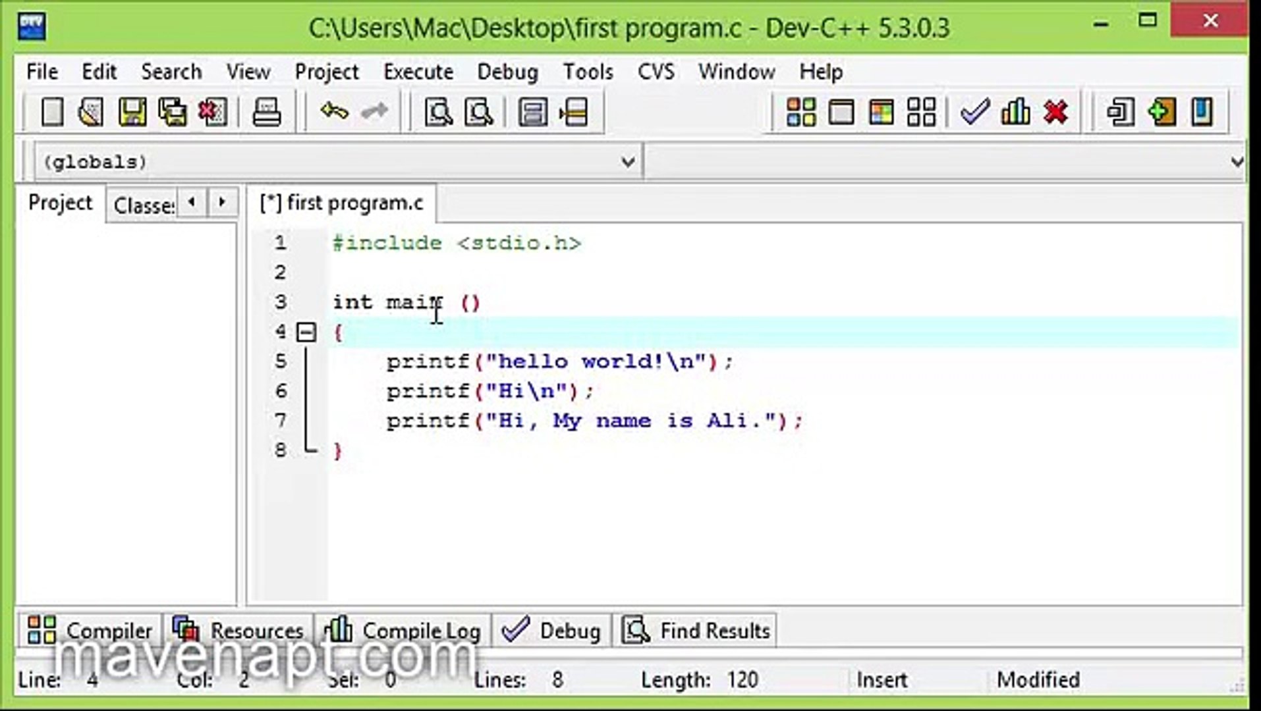Click the Goto function icon

tap(532, 112)
